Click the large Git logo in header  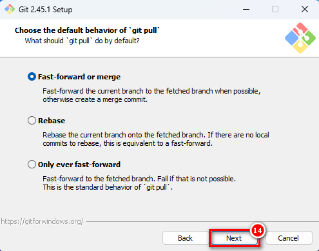[x=300, y=38]
